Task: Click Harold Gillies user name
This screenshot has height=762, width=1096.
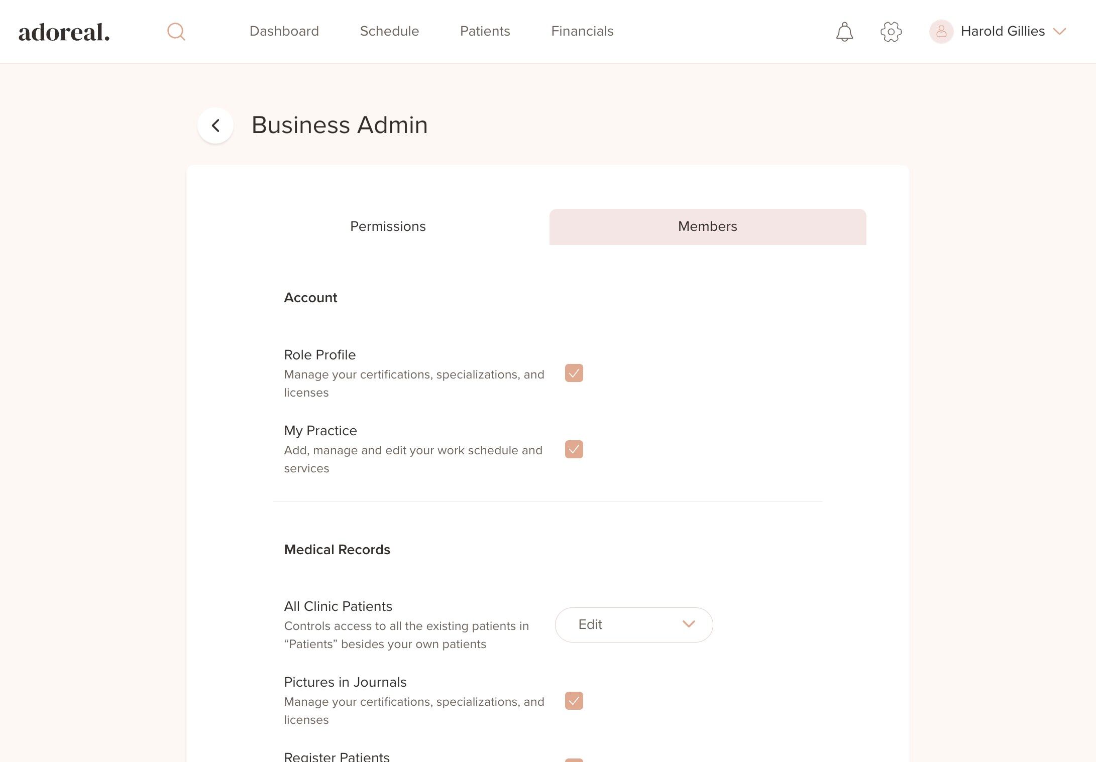Action: click(1003, 31)
